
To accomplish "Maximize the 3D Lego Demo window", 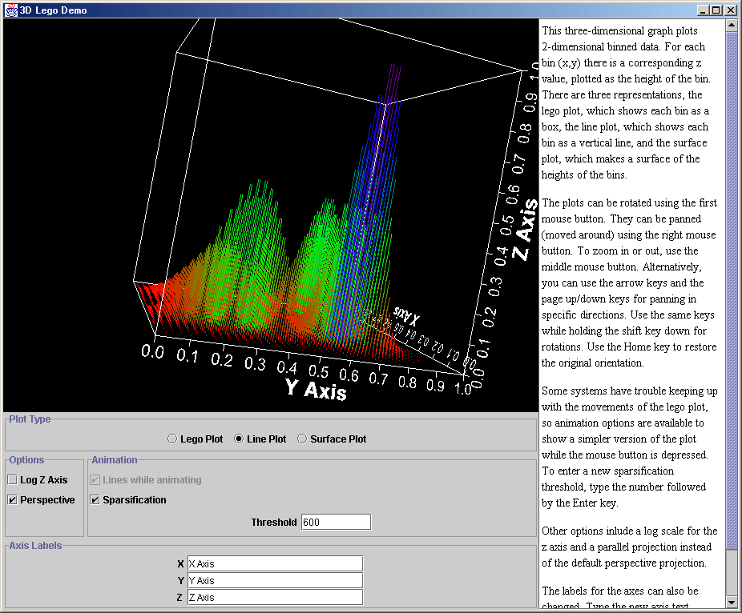I will coord(716,10).
